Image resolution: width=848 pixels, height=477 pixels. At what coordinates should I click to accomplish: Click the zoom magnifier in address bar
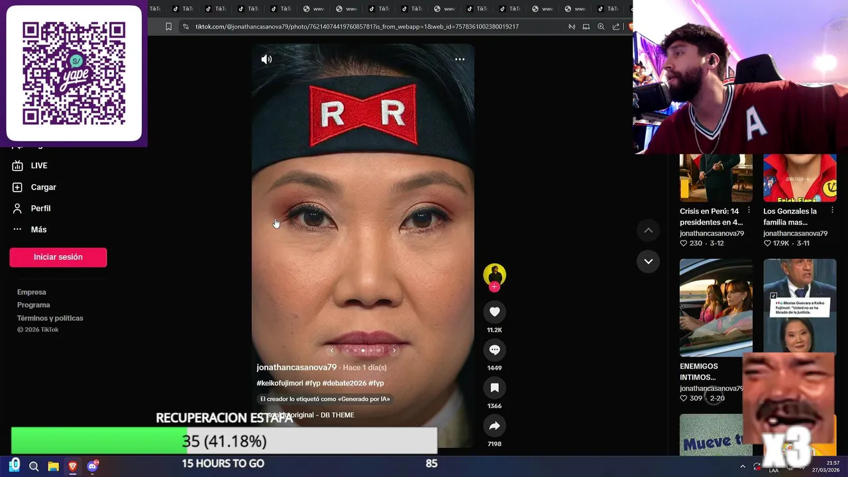(x=601, y=26)
